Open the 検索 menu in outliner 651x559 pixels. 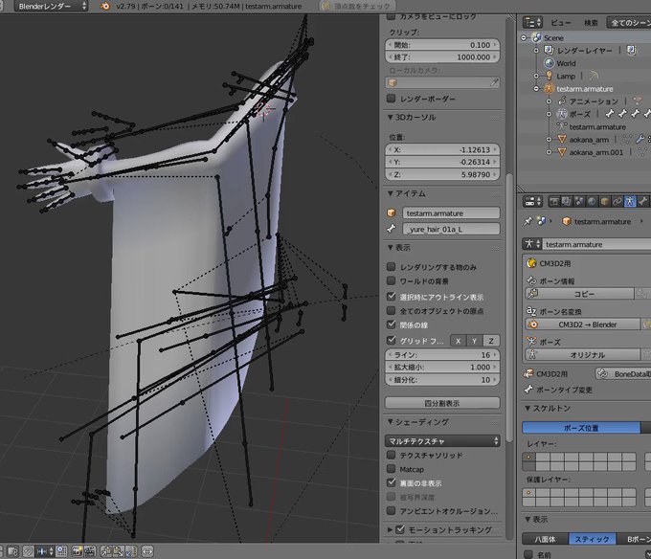tap(591, 22)
